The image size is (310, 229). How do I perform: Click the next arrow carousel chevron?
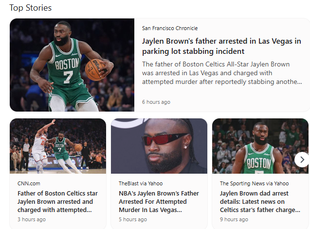tap(302, 160)
